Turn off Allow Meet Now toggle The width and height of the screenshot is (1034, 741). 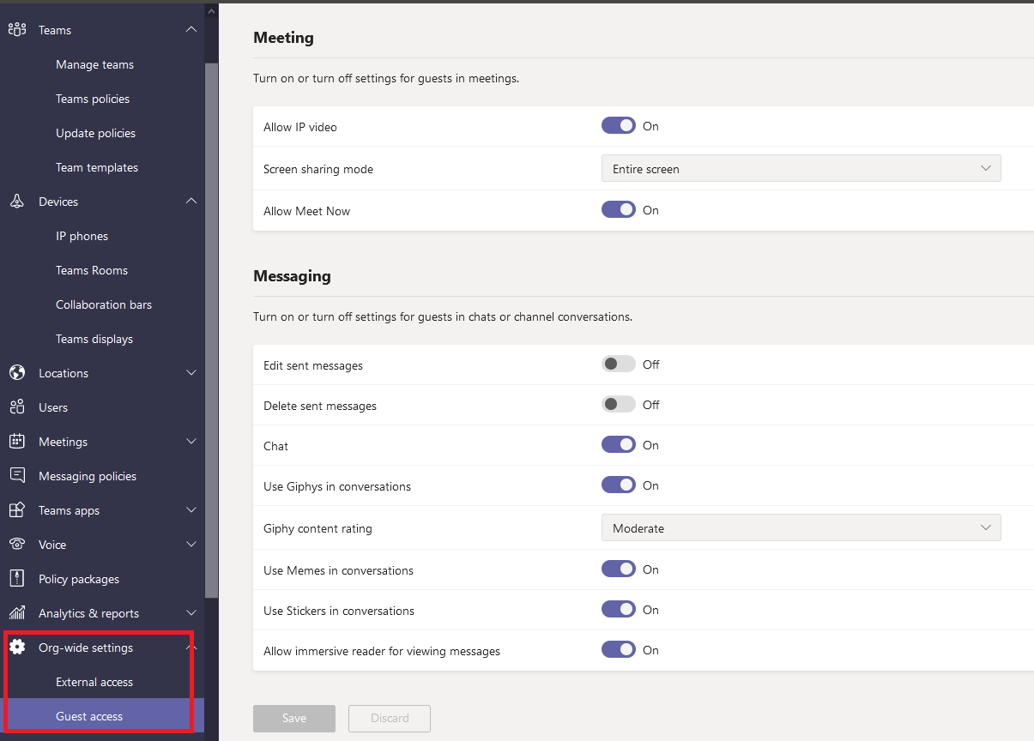point(619,210)
